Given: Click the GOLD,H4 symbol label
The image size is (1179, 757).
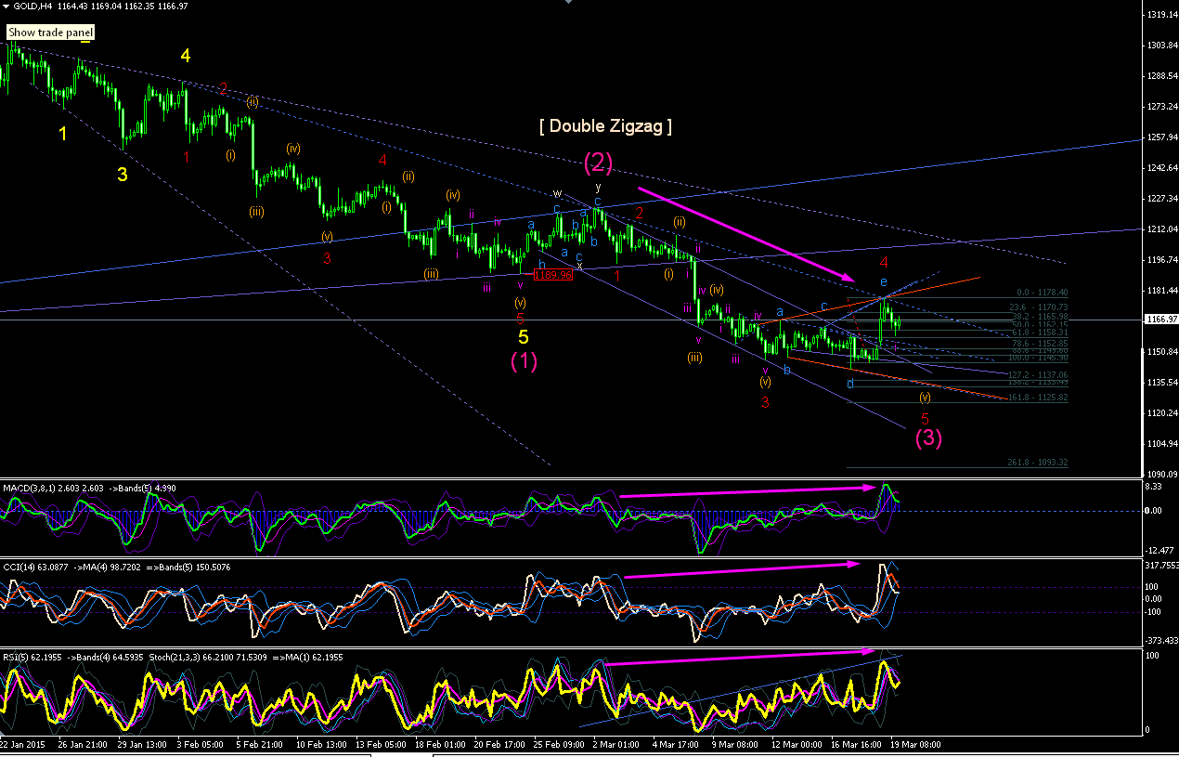Looking at the screenshot, I should coord(32,7).
